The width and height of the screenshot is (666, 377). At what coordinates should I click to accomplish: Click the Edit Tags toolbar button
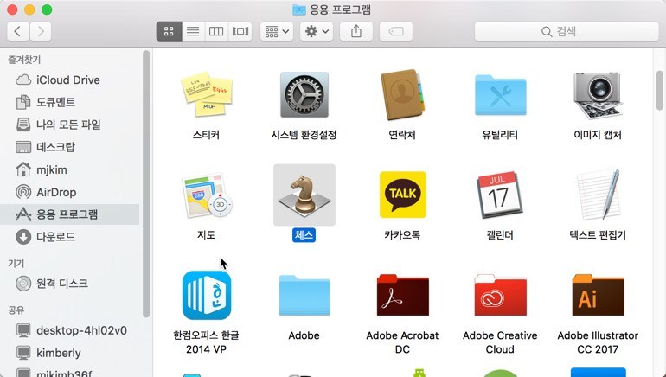[x=396, y=31]
